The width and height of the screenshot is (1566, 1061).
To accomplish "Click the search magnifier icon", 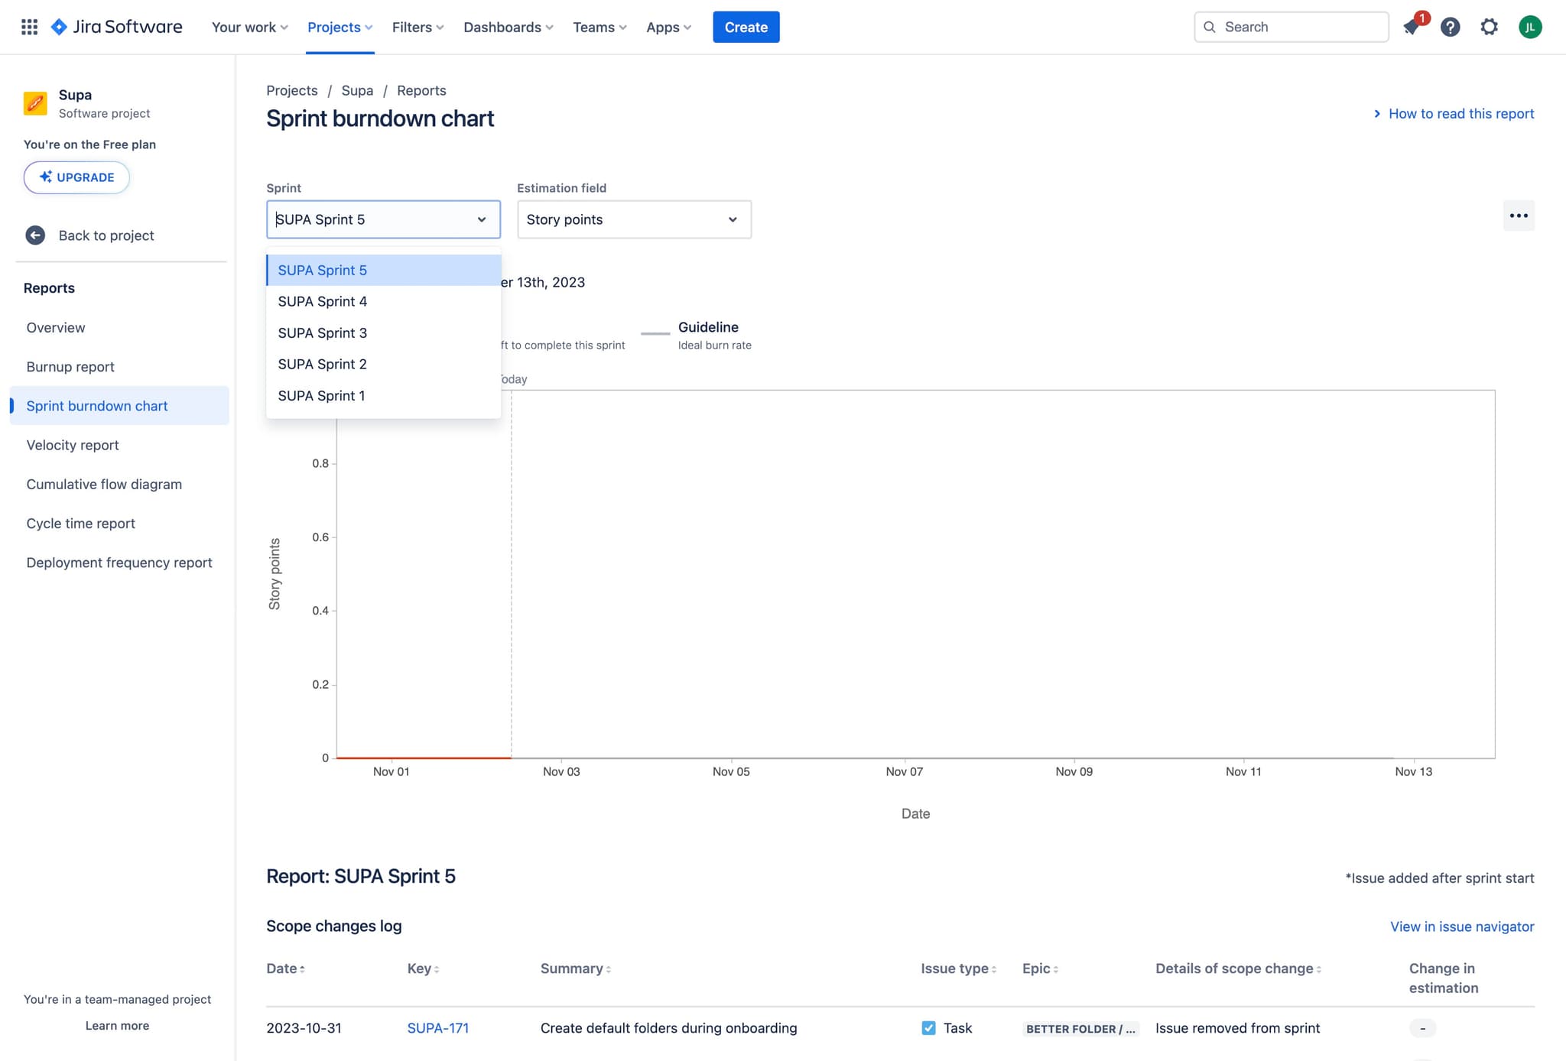I will pyautogui.click(x=1210, y=27).
